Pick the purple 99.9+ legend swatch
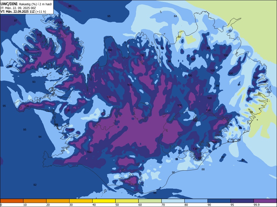The height and width of the screenshot is (207, 277). 265,201
